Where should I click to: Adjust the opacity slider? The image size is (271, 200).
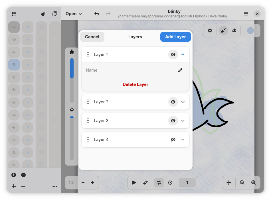click(72, 138)
